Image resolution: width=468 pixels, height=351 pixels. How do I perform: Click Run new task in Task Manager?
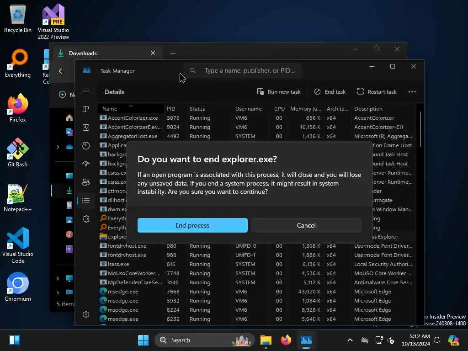tap(279, 92)
